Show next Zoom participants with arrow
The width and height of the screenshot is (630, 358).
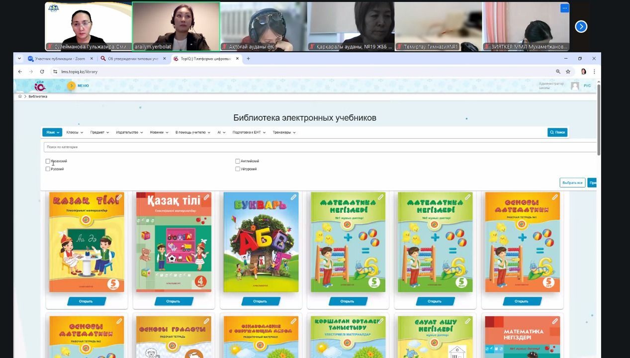click(581, 27)
